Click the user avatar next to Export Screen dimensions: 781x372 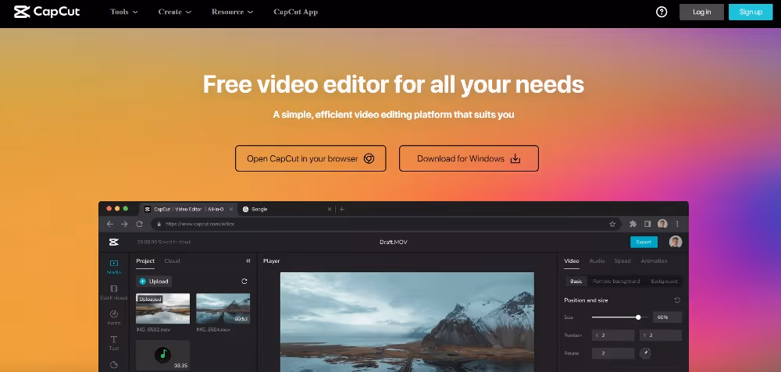click(676, 242)
